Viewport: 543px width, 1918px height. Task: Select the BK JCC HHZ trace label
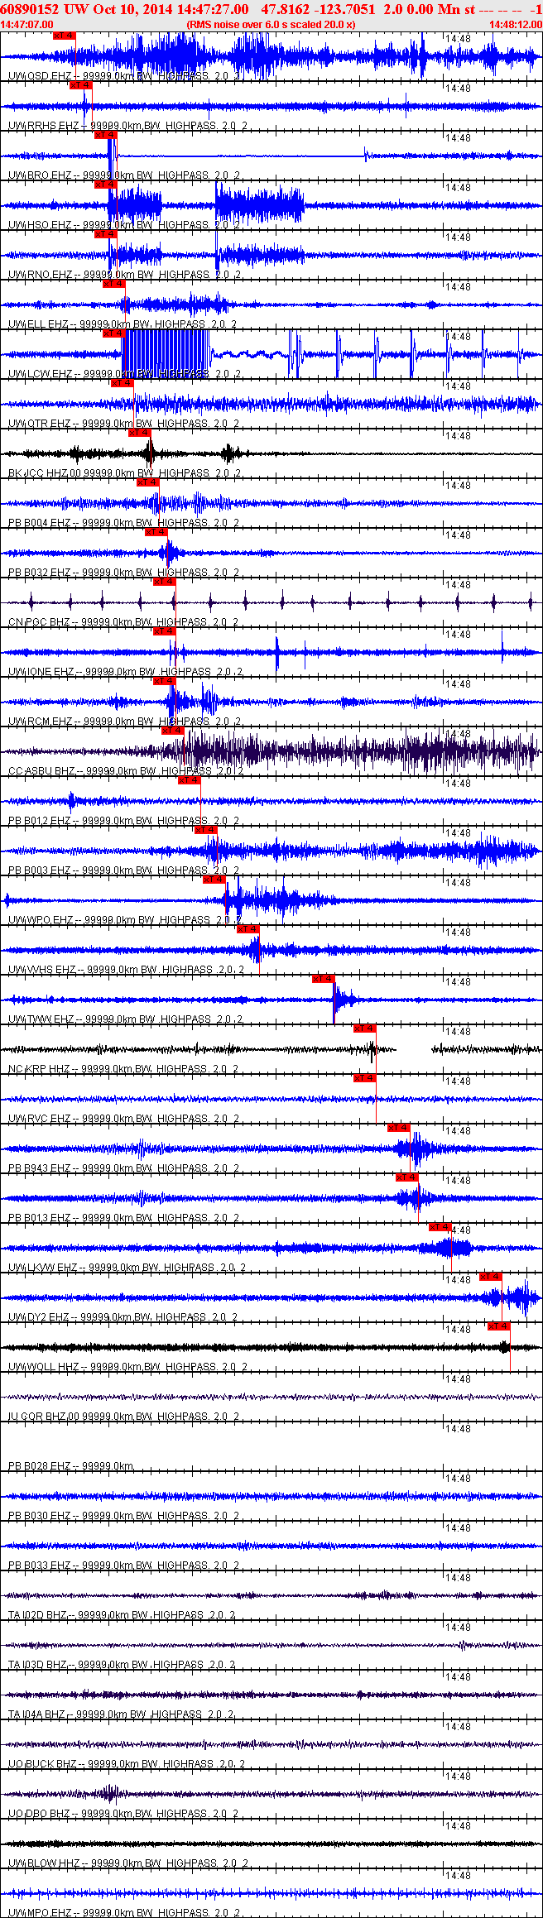tap(123, 473)
